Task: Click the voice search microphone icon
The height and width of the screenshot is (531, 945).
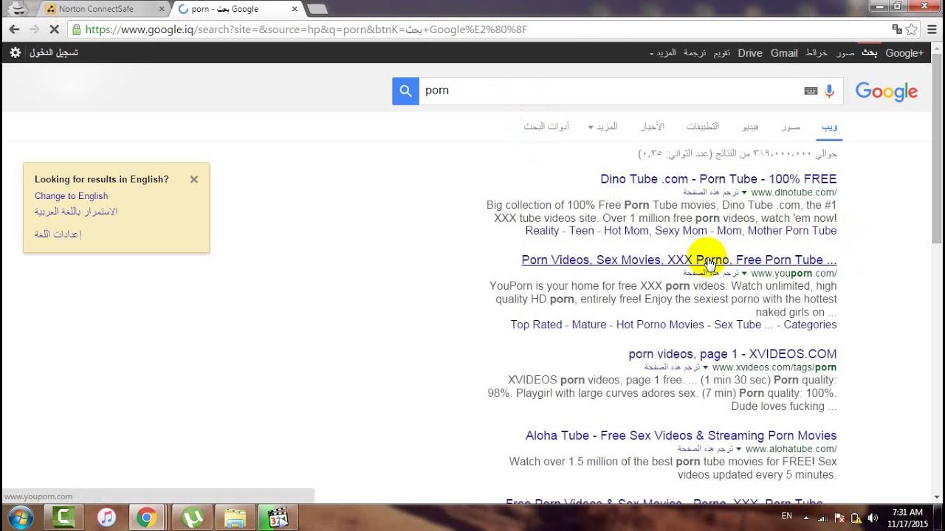Action: coord(829,91)
